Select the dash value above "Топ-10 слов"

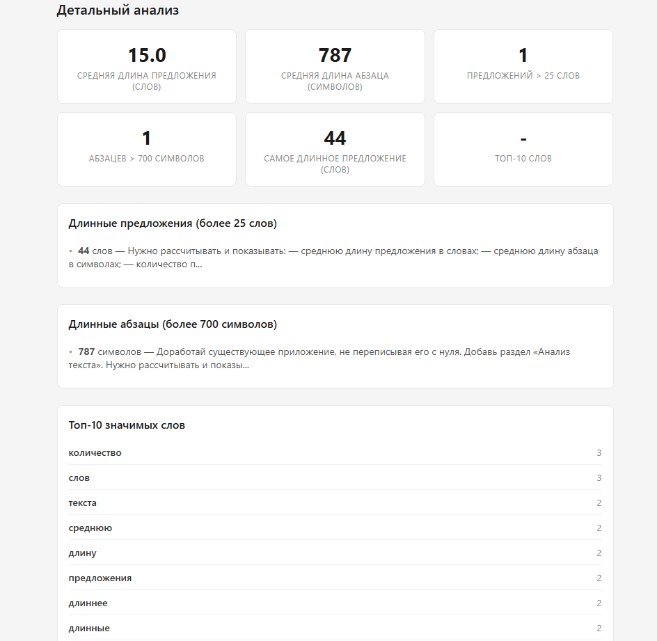coord(523,139)
